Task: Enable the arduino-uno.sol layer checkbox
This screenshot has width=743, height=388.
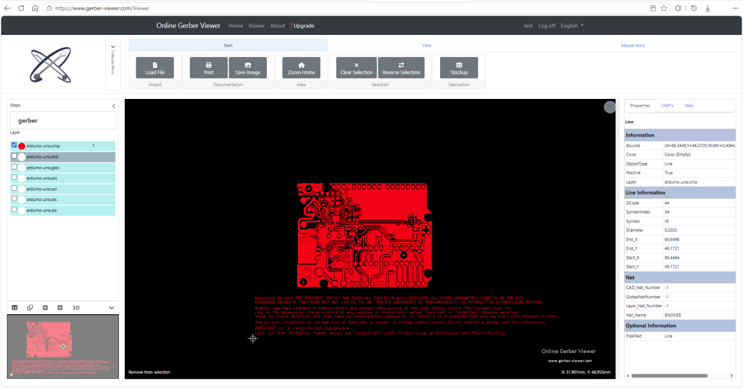Action: (x=14, y=188)
